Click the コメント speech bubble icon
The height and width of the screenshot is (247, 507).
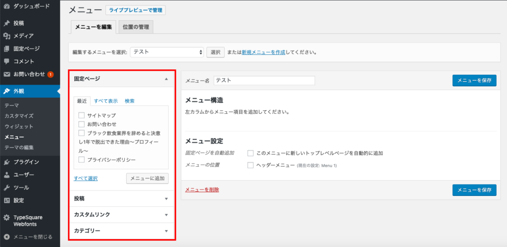pos(7,61)
